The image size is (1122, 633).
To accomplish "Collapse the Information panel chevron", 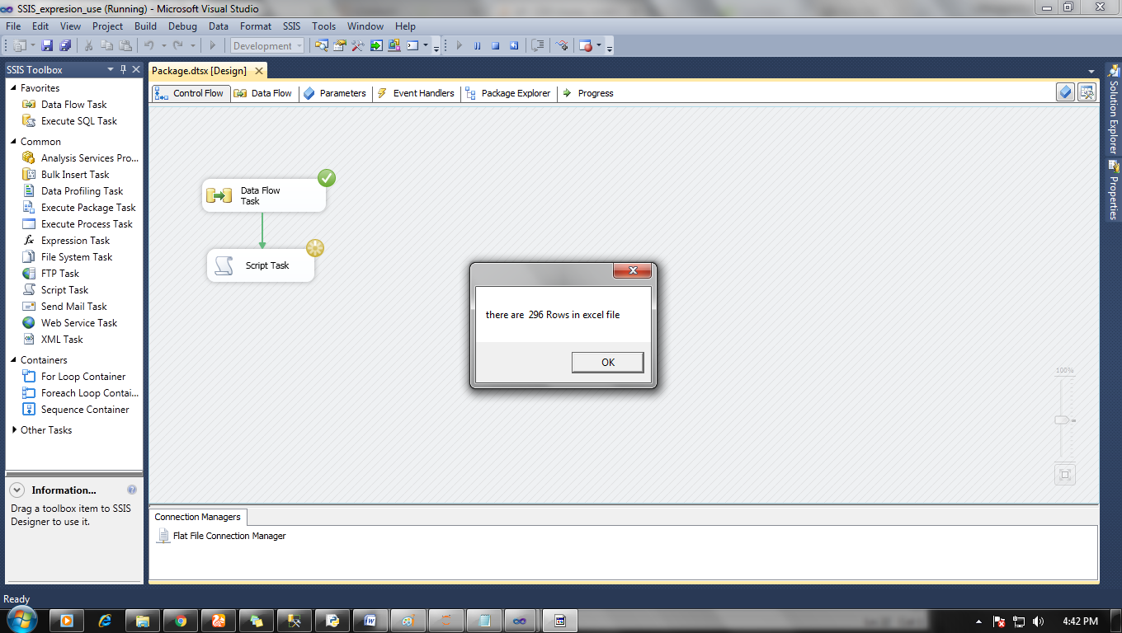I will click(x=17, y=490).
